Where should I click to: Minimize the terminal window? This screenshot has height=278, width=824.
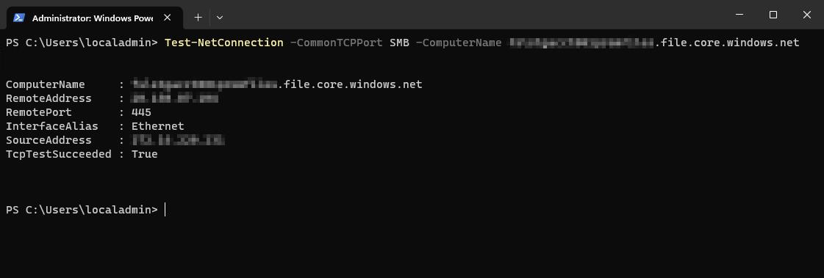739,15
